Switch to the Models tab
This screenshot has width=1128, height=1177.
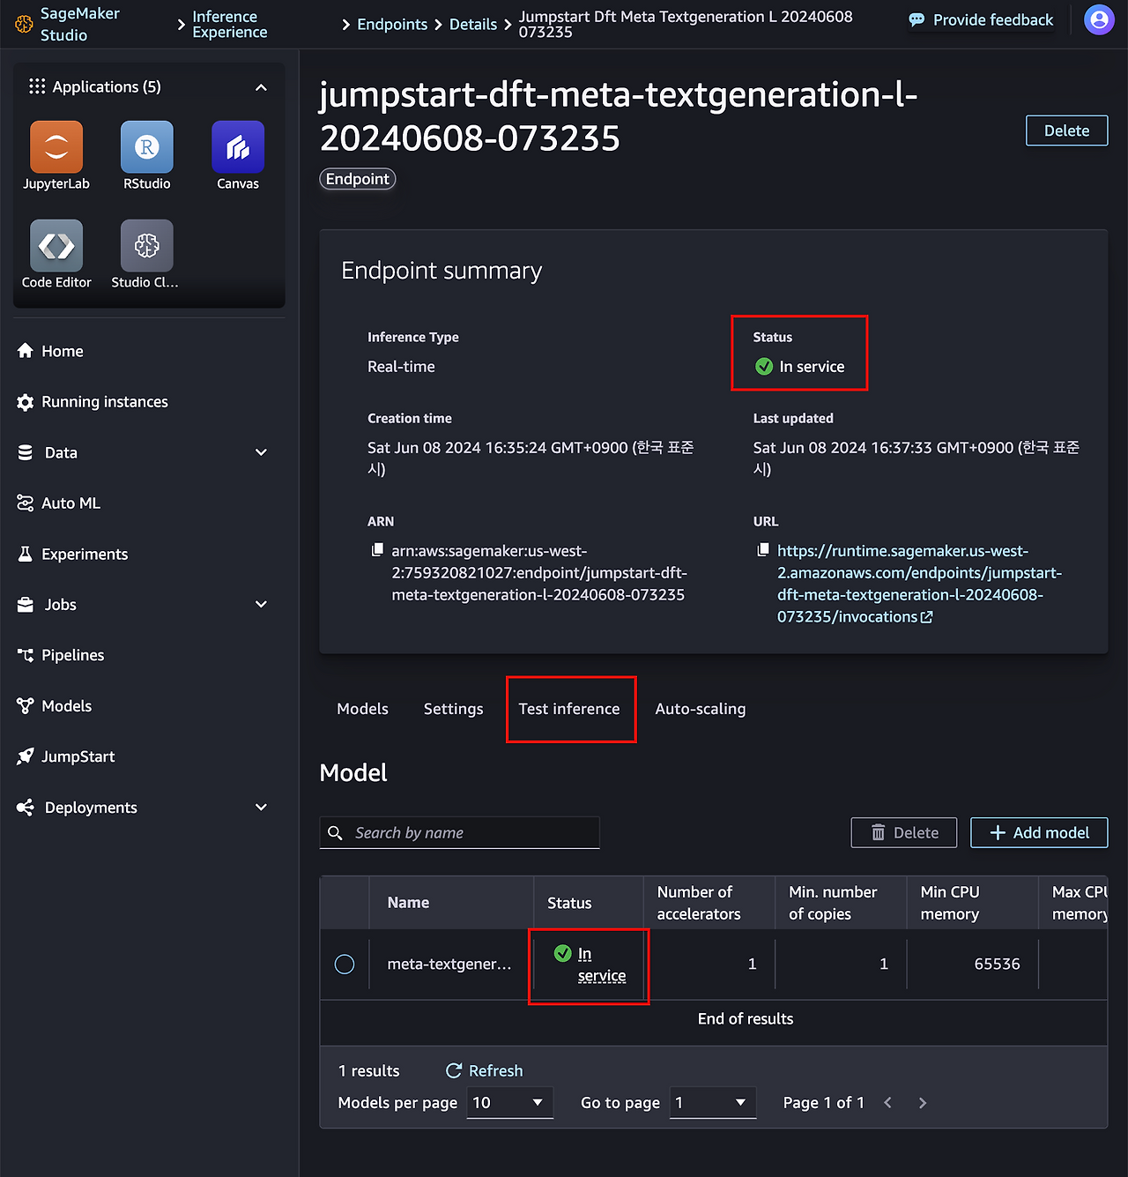pyautogui.click(x=362, y=709)
